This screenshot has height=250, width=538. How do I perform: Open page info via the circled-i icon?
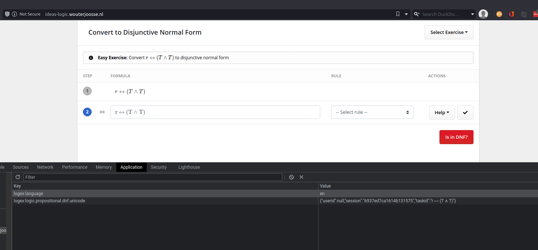(x=14, y=14)
